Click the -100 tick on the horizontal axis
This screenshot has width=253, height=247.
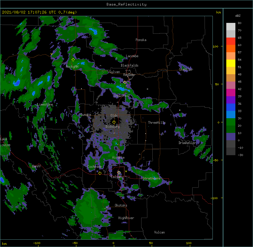pos(37,243)
